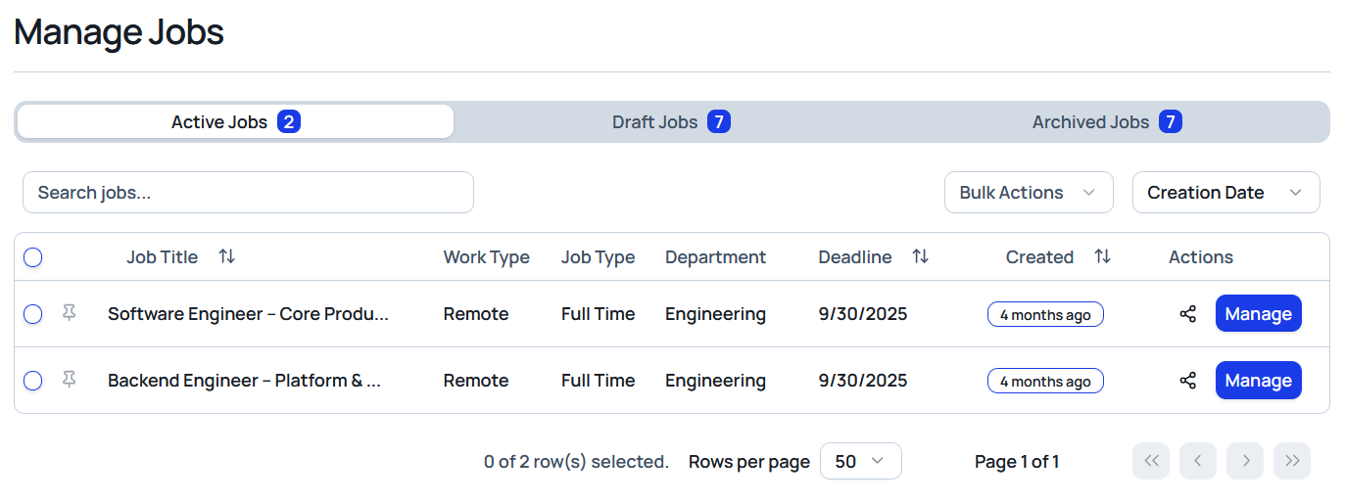Share the Backend Engineer job posting
The width and height of the screenshot is (1345, 502).
click(1187, 381)
